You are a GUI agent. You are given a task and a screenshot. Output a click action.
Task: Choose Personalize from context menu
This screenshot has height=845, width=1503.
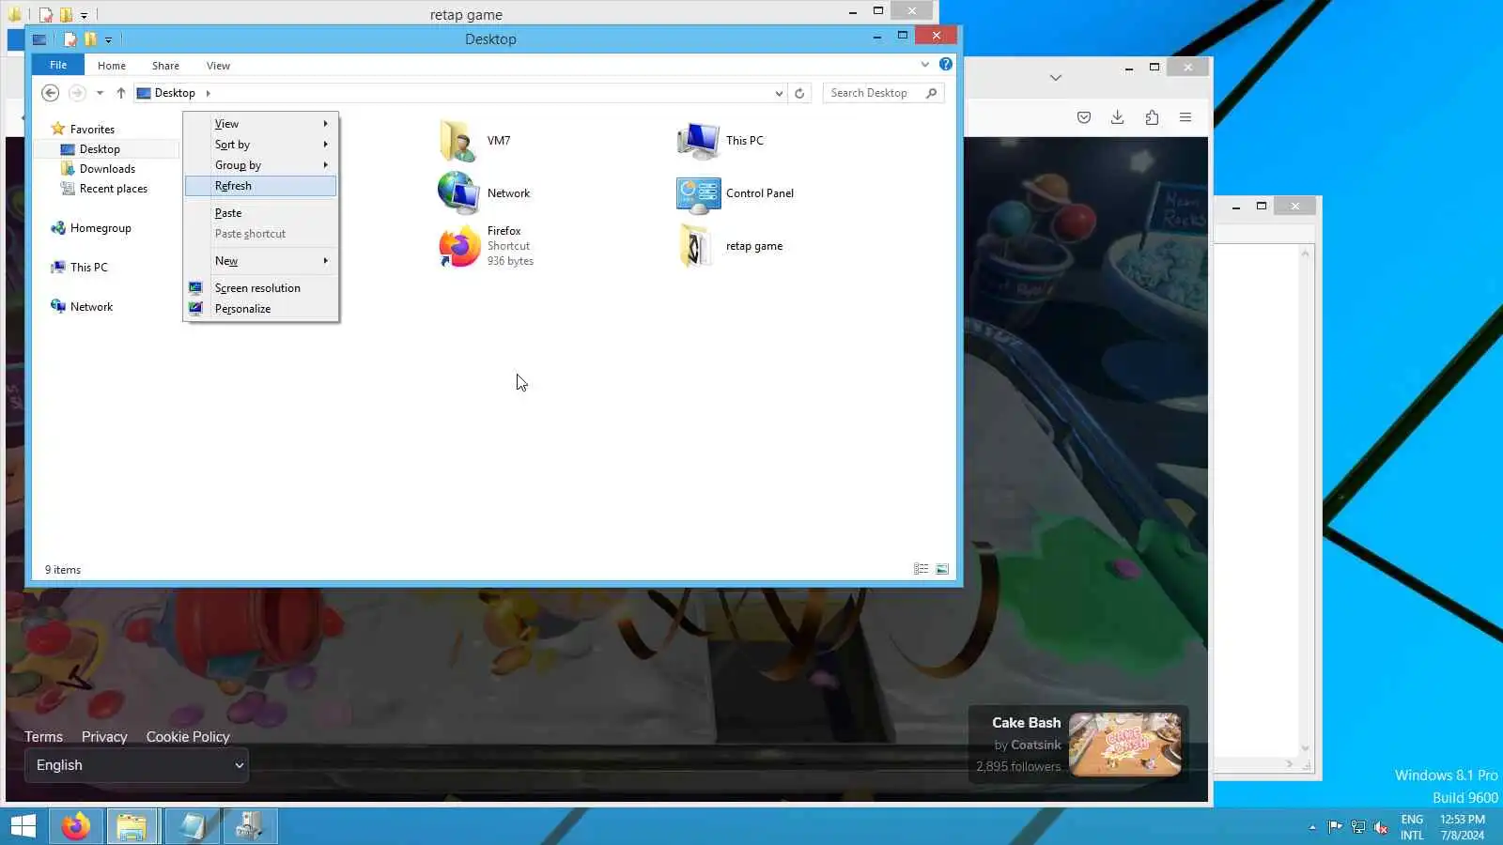[x=262, y=309]
